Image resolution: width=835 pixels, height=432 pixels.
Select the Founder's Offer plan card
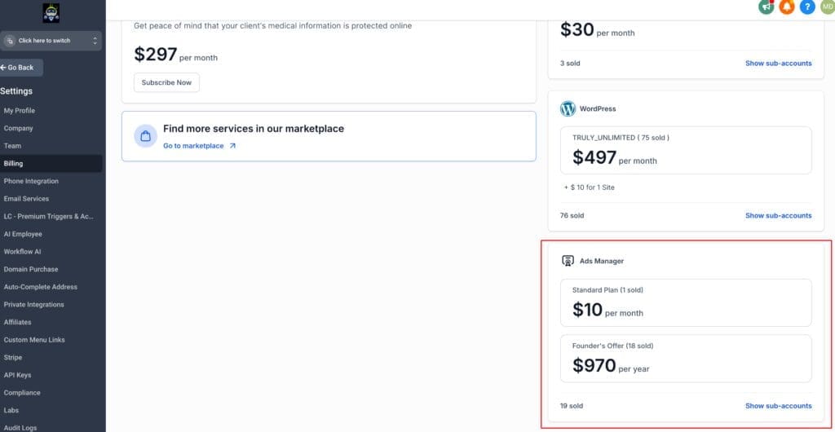(686, 358)
